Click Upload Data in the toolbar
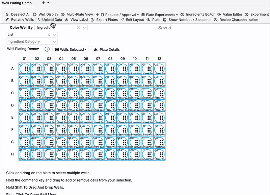The image size is (270, 195). pos(49,20)
